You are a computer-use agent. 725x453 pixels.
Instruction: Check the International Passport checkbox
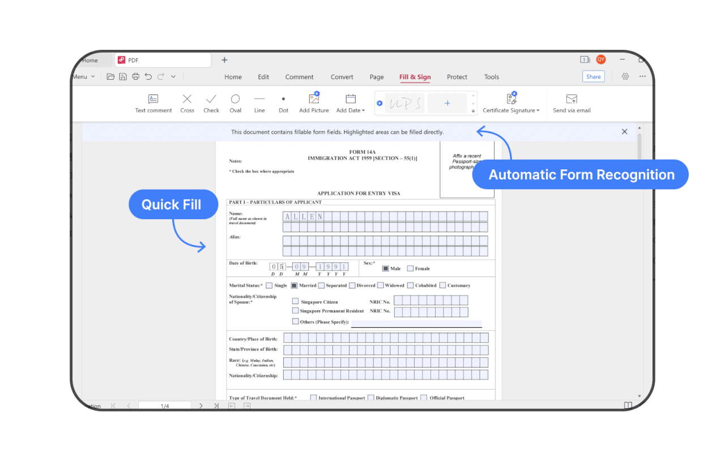313,398
